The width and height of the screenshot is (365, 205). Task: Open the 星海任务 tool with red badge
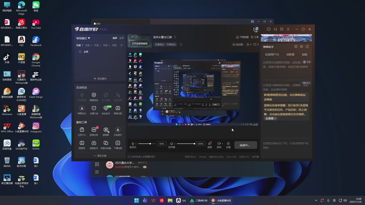pos(94,131)
